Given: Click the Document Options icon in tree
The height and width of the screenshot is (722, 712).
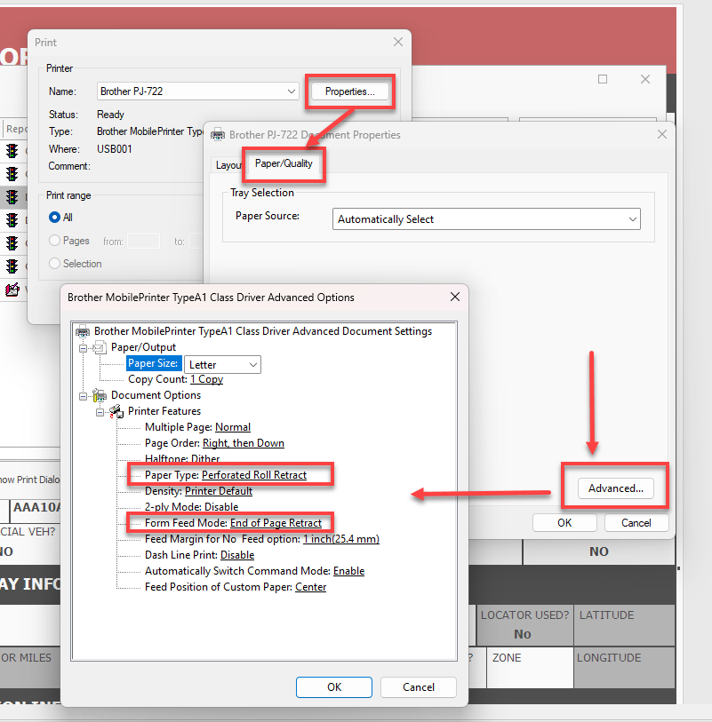Looking at the screenshot, I should tap(100, 395).
